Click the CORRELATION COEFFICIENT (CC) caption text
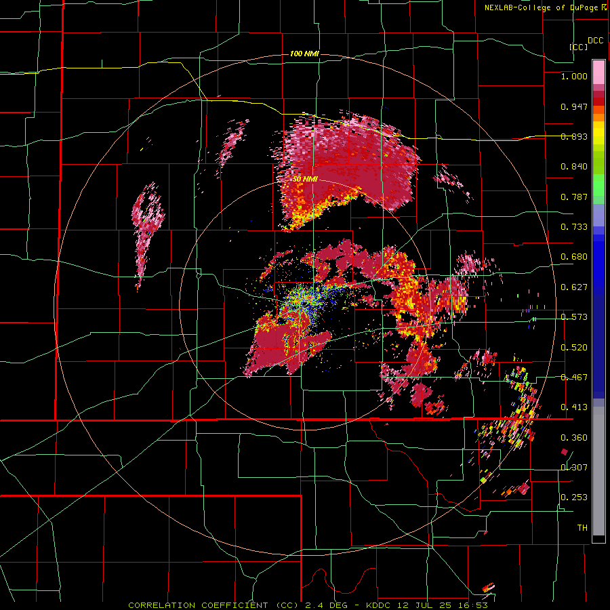 point(213,605)
